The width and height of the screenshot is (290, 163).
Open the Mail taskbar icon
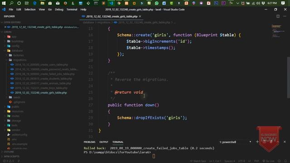click(x=58, y=3)
